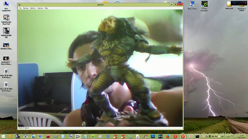Maximize the AMCAP window

[x=175, y=4]
